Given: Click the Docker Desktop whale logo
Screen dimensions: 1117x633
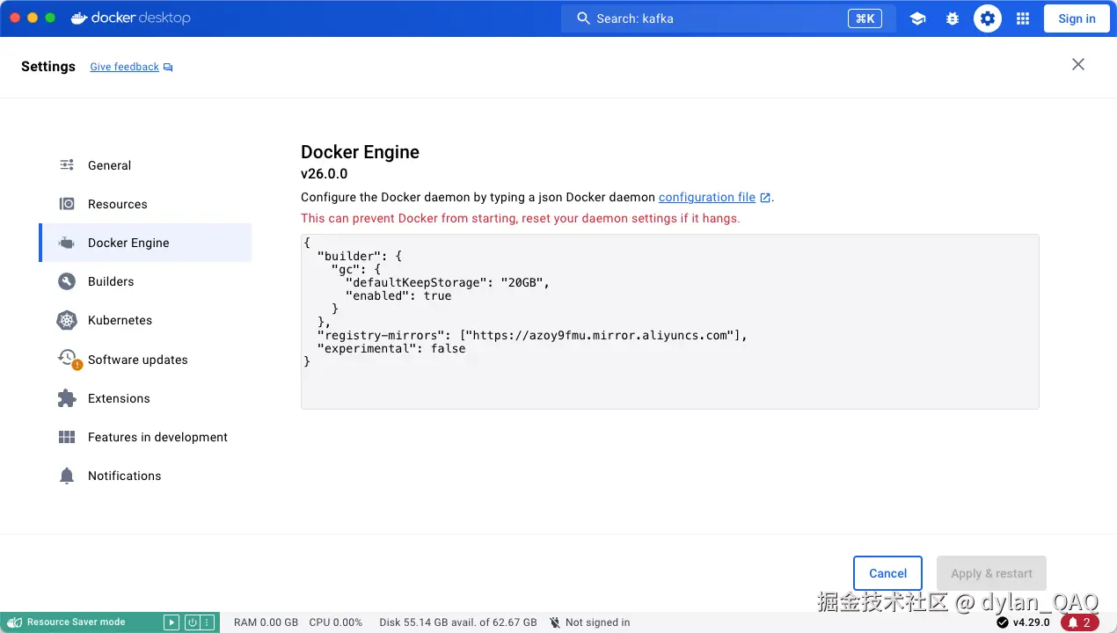Looking at the screenshot, I should [x=130, y=18].
